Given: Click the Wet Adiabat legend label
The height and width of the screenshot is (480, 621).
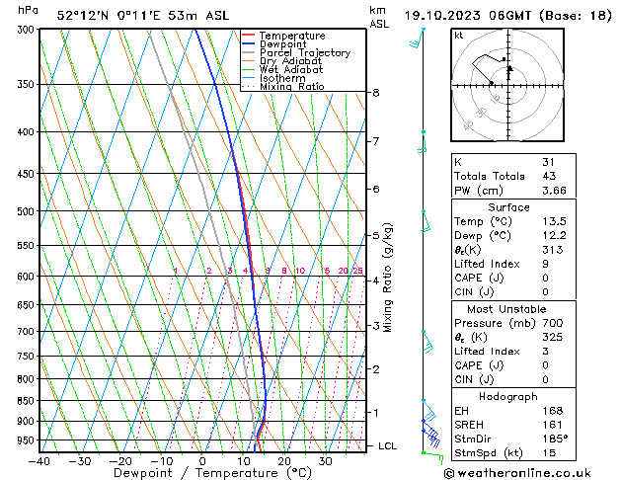Looking at the screenshot, I should [291, 69].
